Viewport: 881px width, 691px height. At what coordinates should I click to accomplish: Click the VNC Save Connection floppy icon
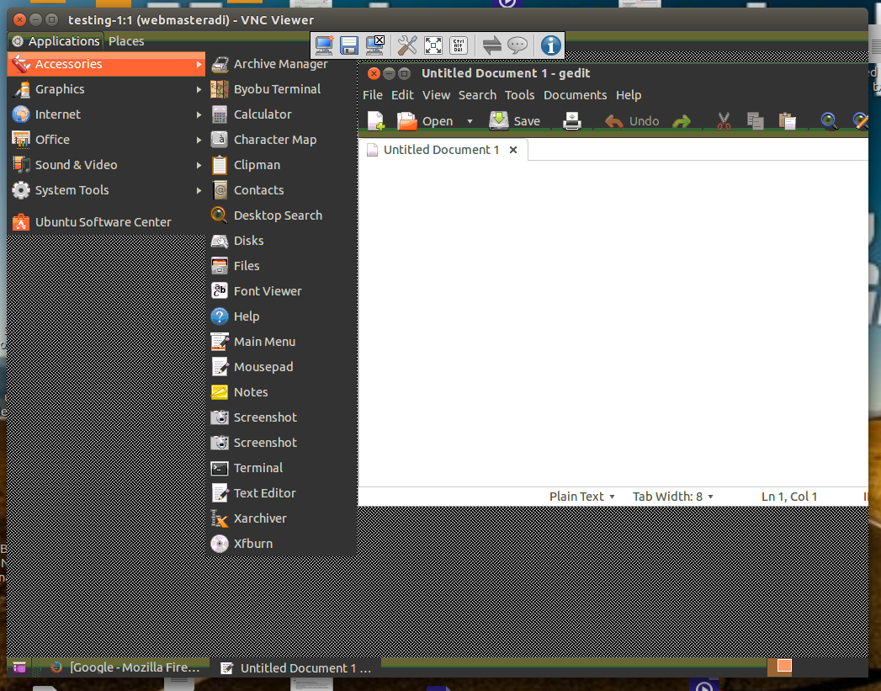[349, 45]
